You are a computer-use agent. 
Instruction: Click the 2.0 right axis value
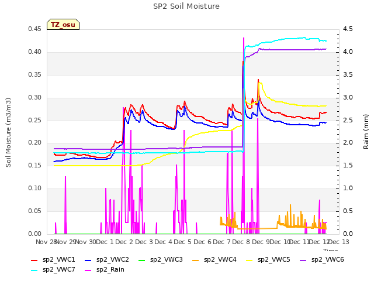(348, 143)
